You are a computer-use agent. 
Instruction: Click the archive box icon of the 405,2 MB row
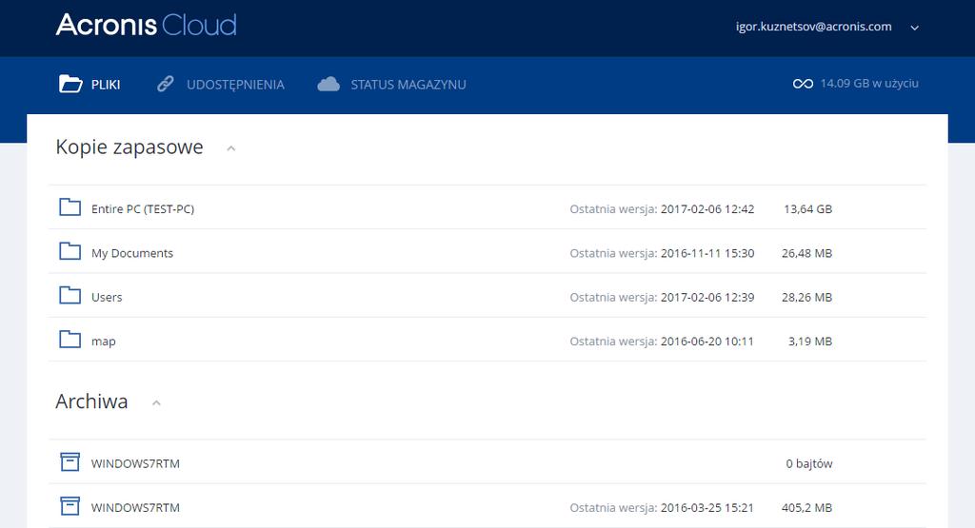tap(70, 505)
